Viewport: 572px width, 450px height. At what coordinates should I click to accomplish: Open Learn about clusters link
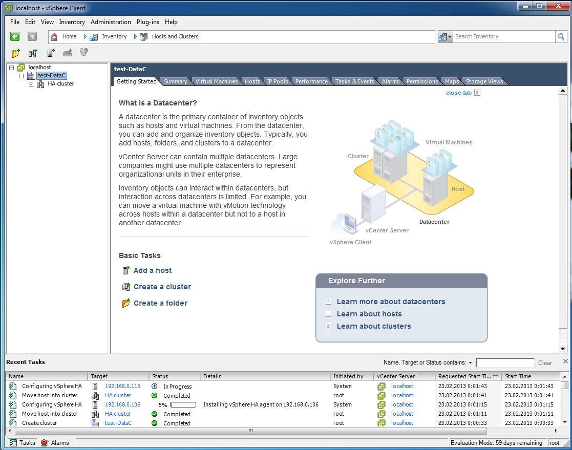click(373, 326)
